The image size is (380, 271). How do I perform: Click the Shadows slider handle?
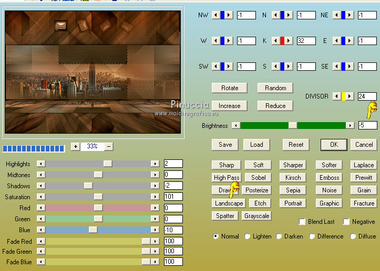[88, 186]
